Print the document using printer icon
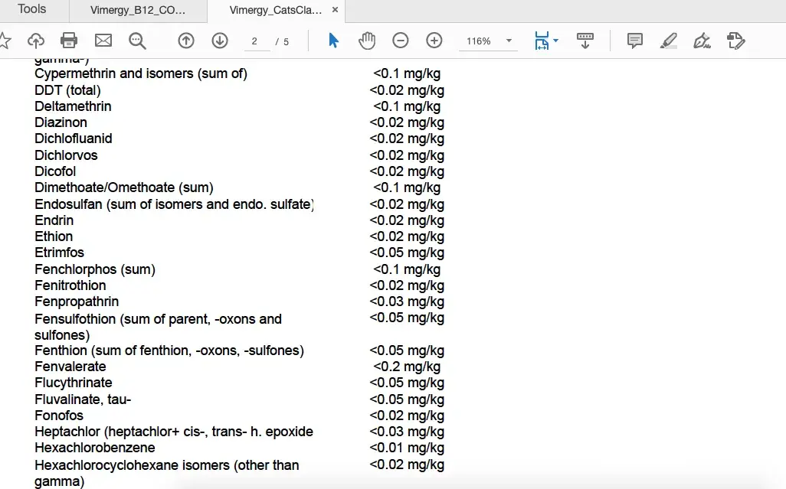 [x=69, y=41]
